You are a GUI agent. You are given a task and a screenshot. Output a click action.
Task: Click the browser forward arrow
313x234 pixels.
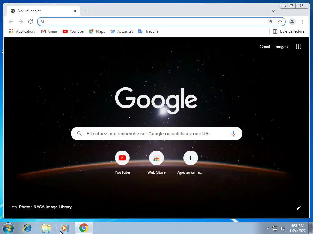[x=21, y=22]
